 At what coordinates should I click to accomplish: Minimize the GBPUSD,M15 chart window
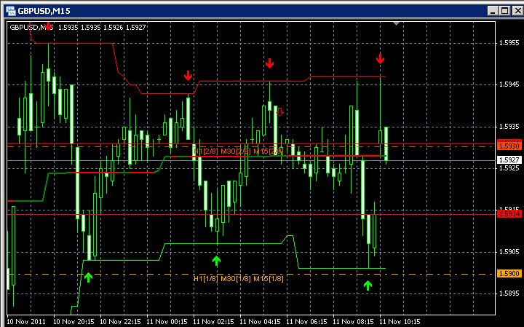click(x=493, y=11)
